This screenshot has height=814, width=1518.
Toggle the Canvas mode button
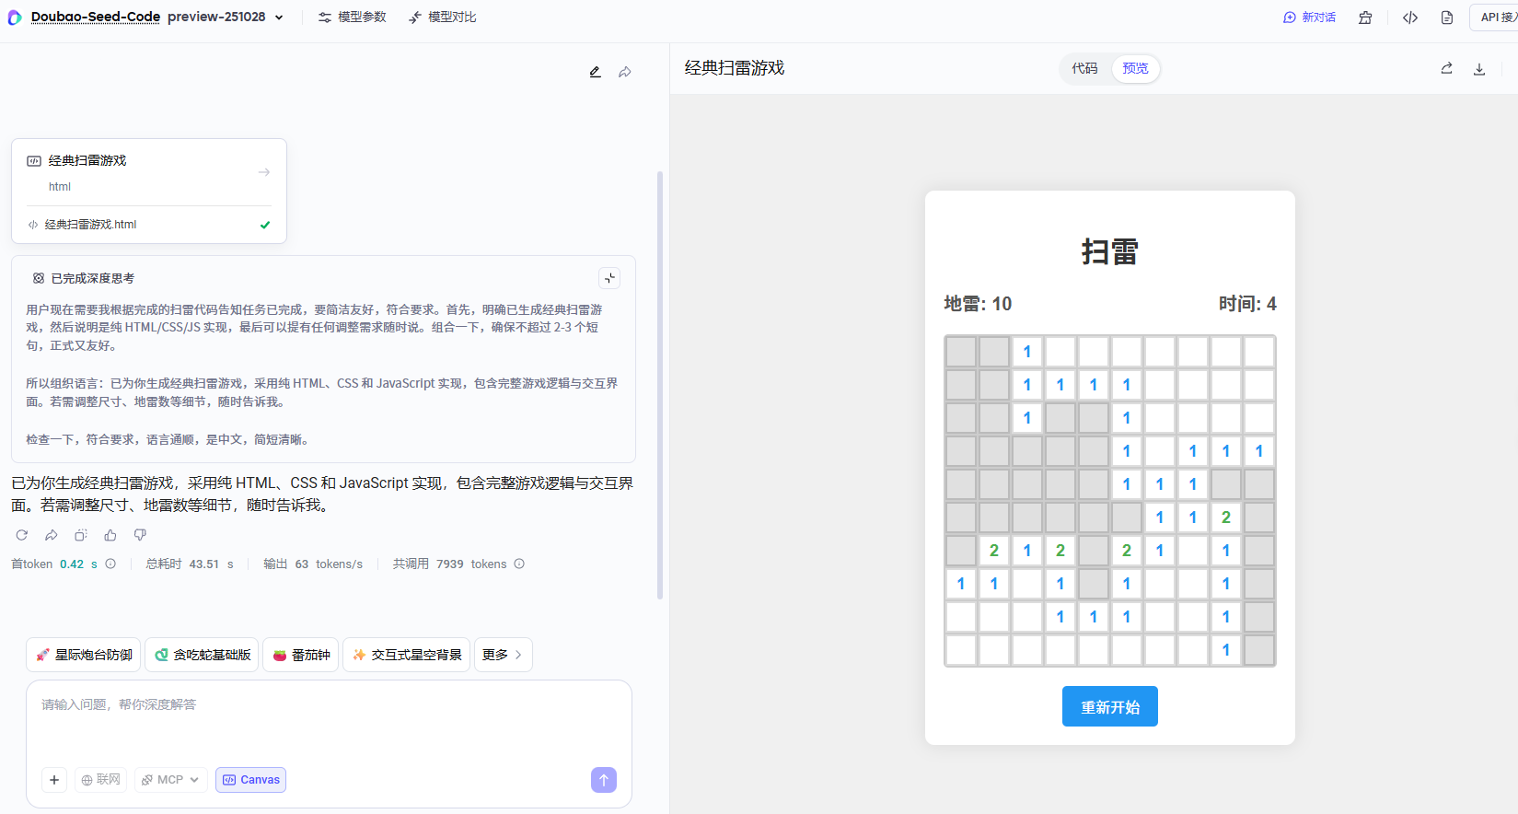coord(250,780)
